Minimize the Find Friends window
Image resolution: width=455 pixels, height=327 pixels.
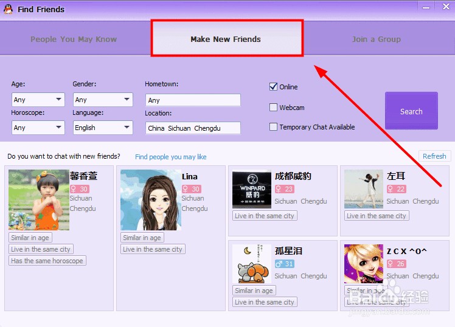[426, 8]
